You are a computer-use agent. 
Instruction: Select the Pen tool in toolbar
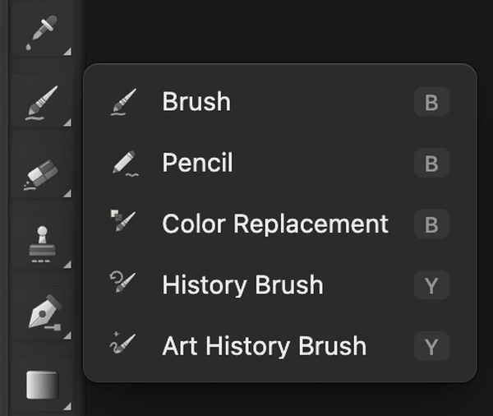coord(42,316)
